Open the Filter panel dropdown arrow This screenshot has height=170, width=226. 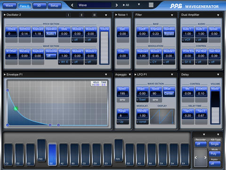tap(172, 15)
